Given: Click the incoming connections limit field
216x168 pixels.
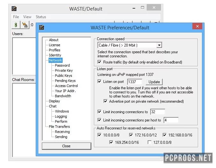Looking at the screenshot, I should pyautogui.click(x=158, y=112).
